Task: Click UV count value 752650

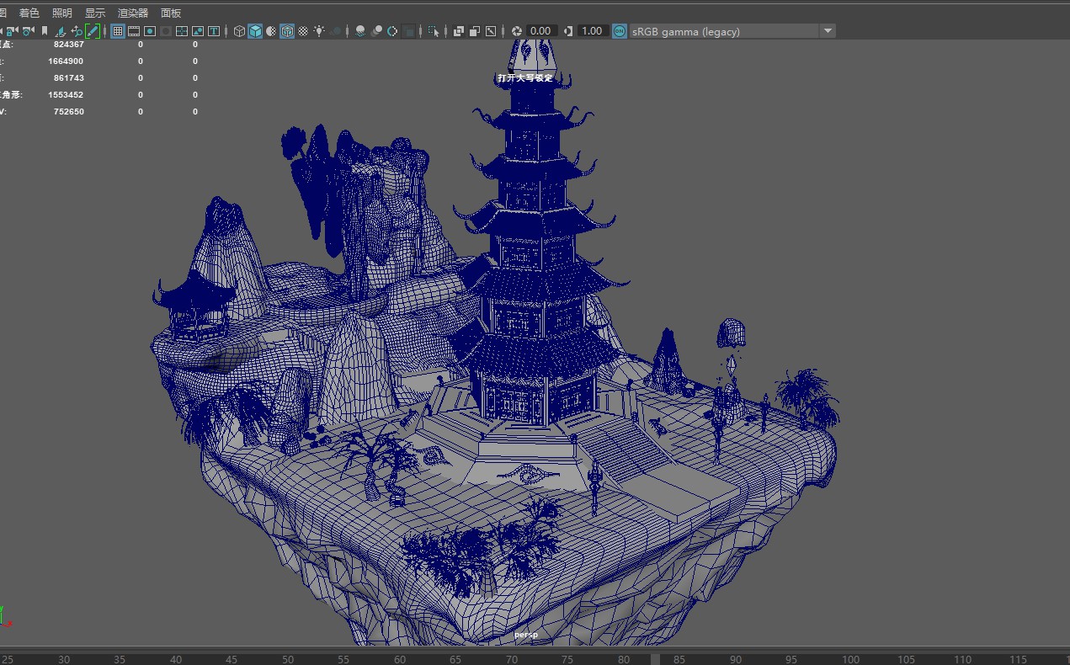Action: (68, 112)
